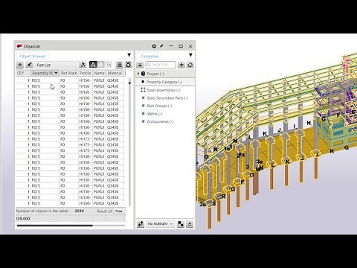Toggle the hierarchy grouping button
Screen dimensions: 357x268
point(109,65)
